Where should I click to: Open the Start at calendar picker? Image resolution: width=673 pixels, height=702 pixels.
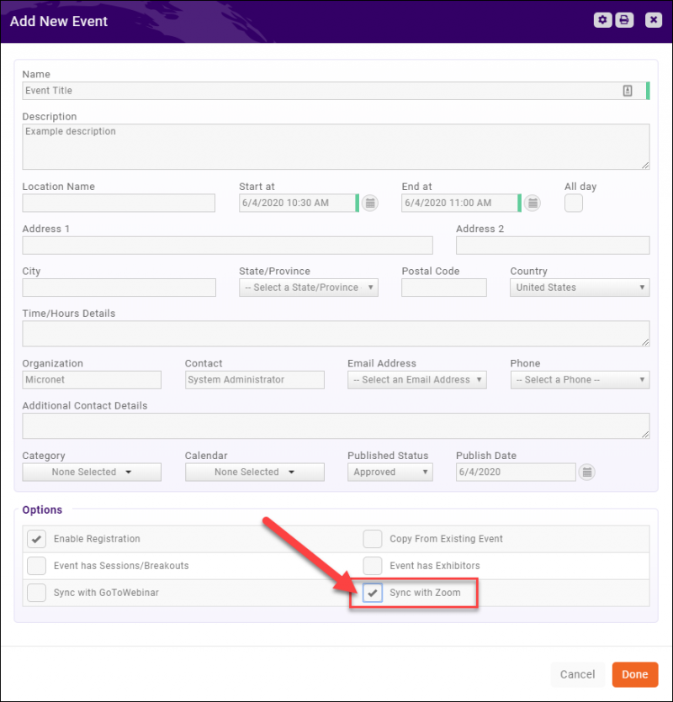368,203
